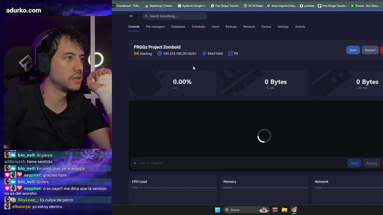Viewport: 383px width, 215px height.
Task: Click the 0.00% CPU usage value
Action: point(182,82)
